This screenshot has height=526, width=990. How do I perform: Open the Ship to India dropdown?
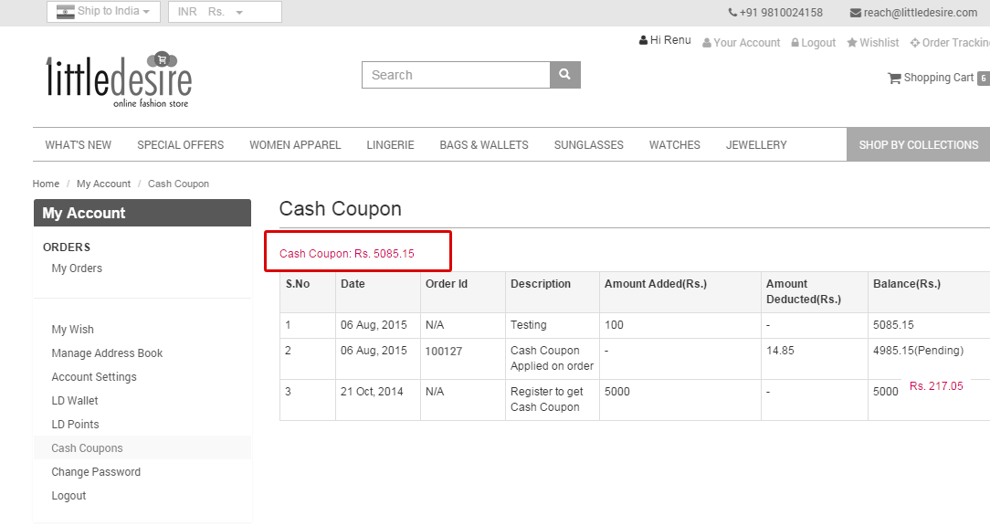(103, 11)
